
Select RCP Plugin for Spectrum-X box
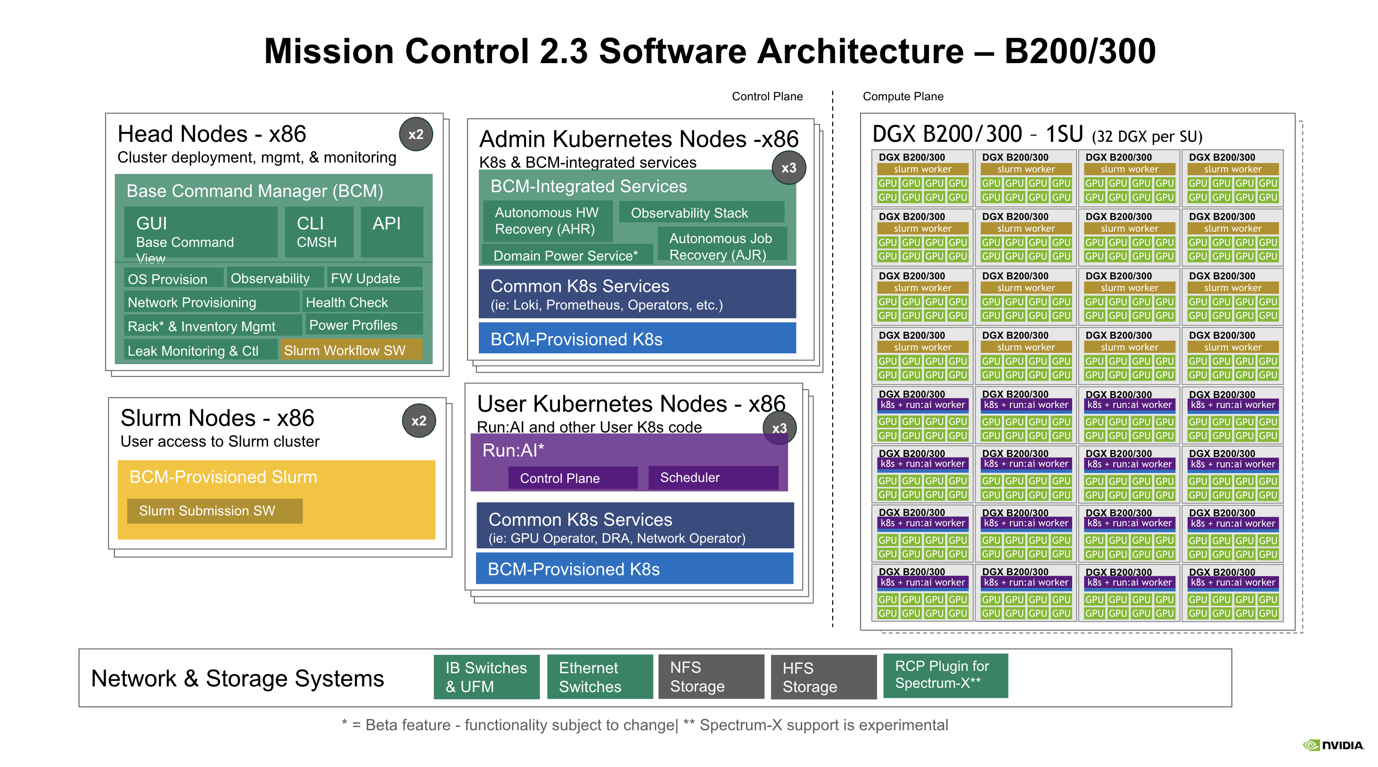[x=945, y=675]
